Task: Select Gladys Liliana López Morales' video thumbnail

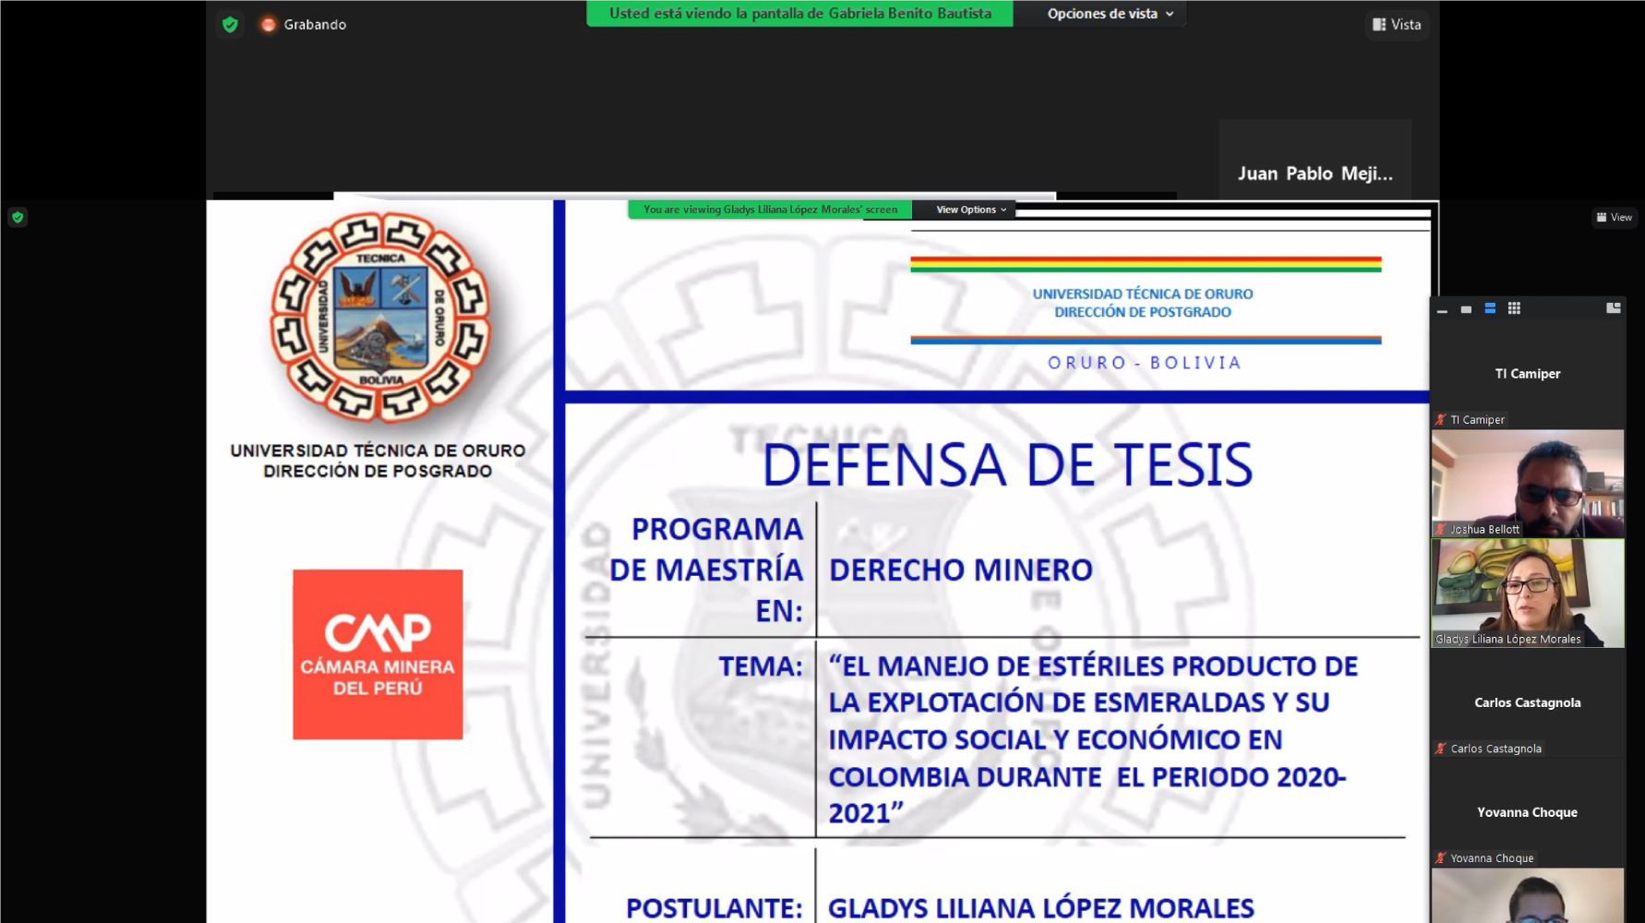Action: (1527, 594)
